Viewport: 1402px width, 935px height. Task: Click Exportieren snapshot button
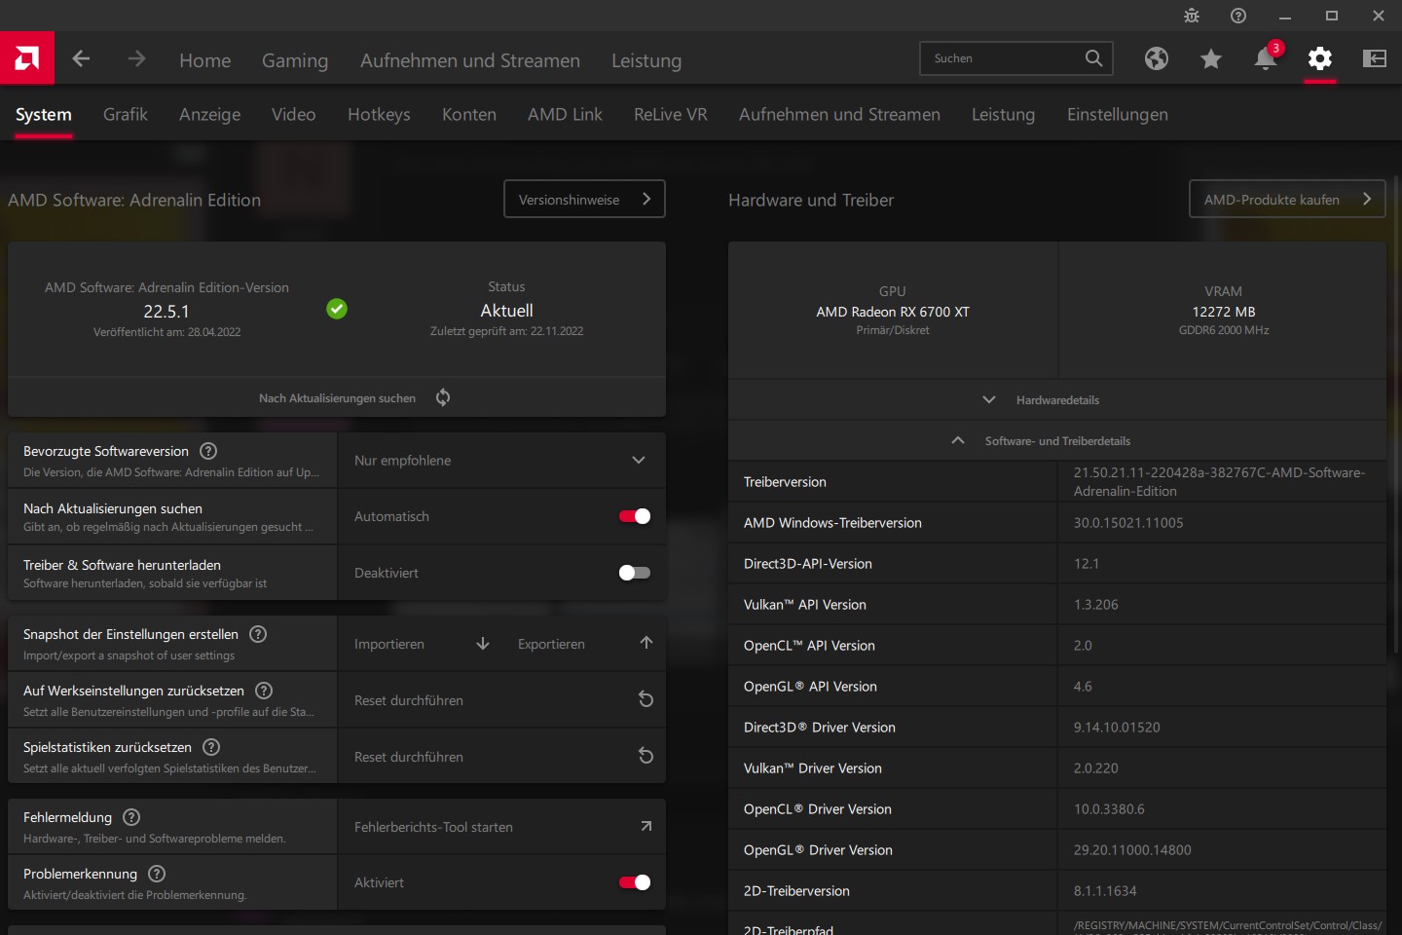coord(583,644)
